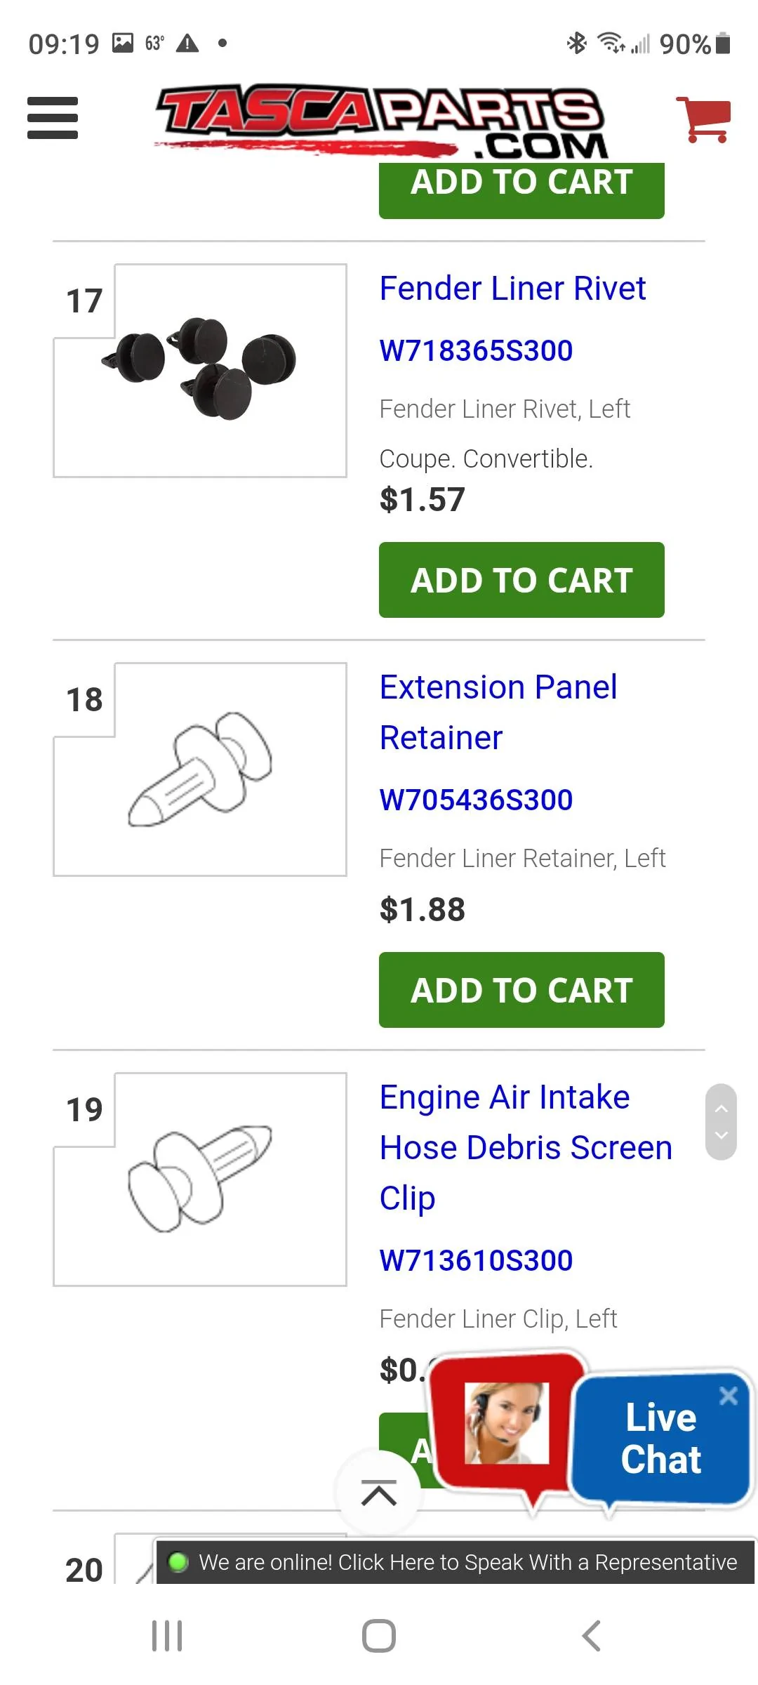The width and height of the screenshot is (758, 1685).
Task: Tap the Android back navigation button
Action: tap(591, 1636)
